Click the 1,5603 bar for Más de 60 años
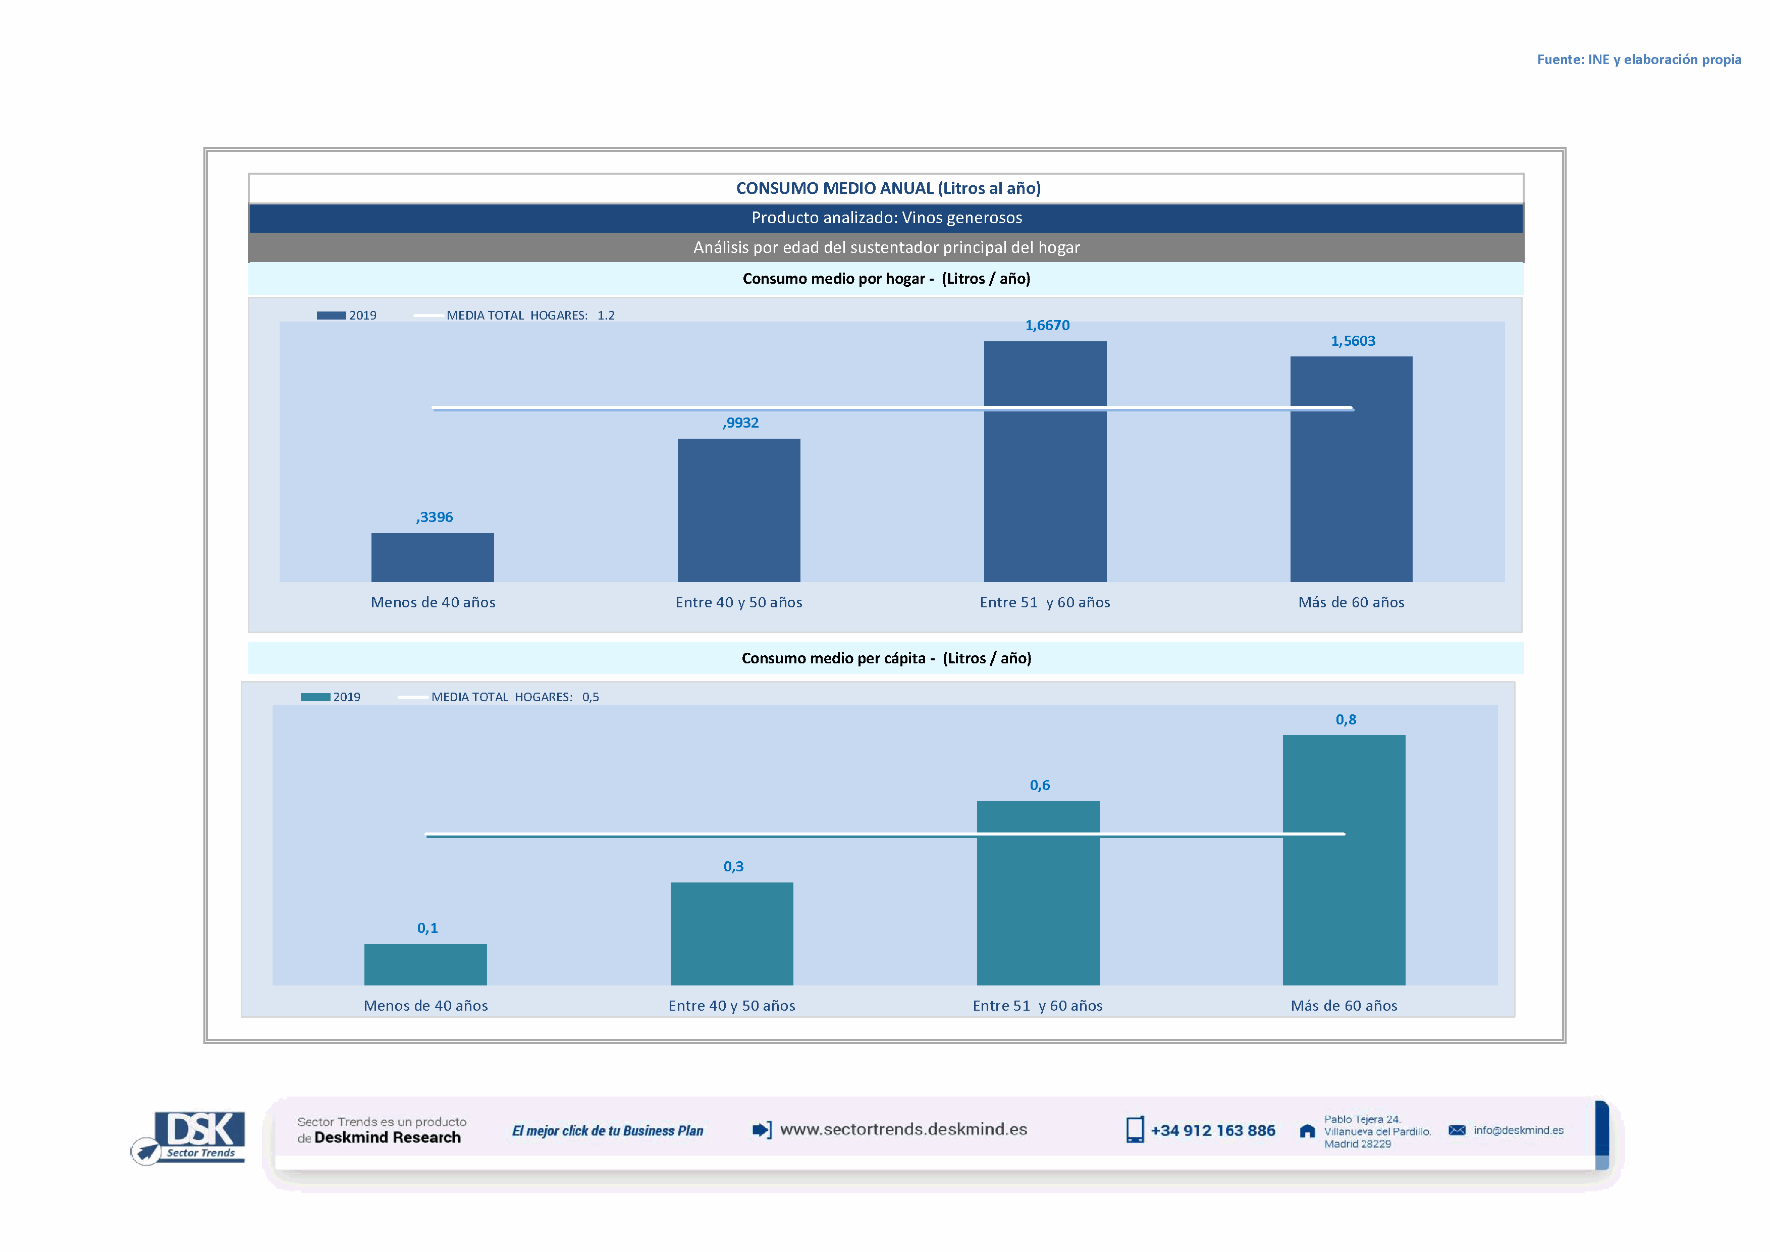The height and width of the screenshot is (1252, 1770). point(1351,493)
